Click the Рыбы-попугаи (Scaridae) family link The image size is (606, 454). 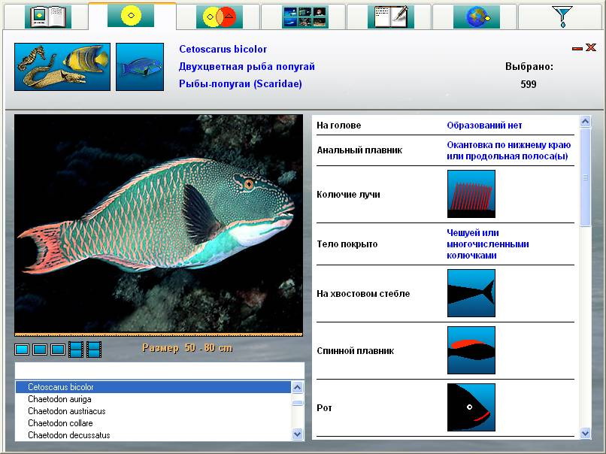(x=240, y=84)
